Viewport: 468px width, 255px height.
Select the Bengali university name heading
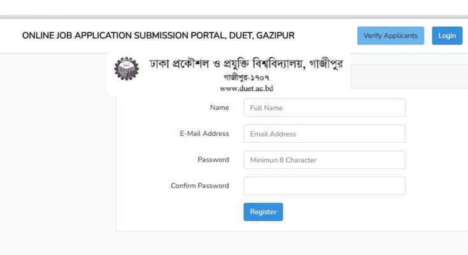[246, 64]
